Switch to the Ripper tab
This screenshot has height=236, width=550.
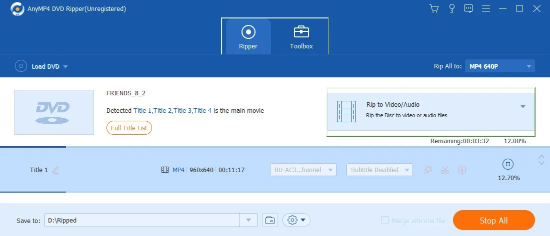(x=248, y=37)
